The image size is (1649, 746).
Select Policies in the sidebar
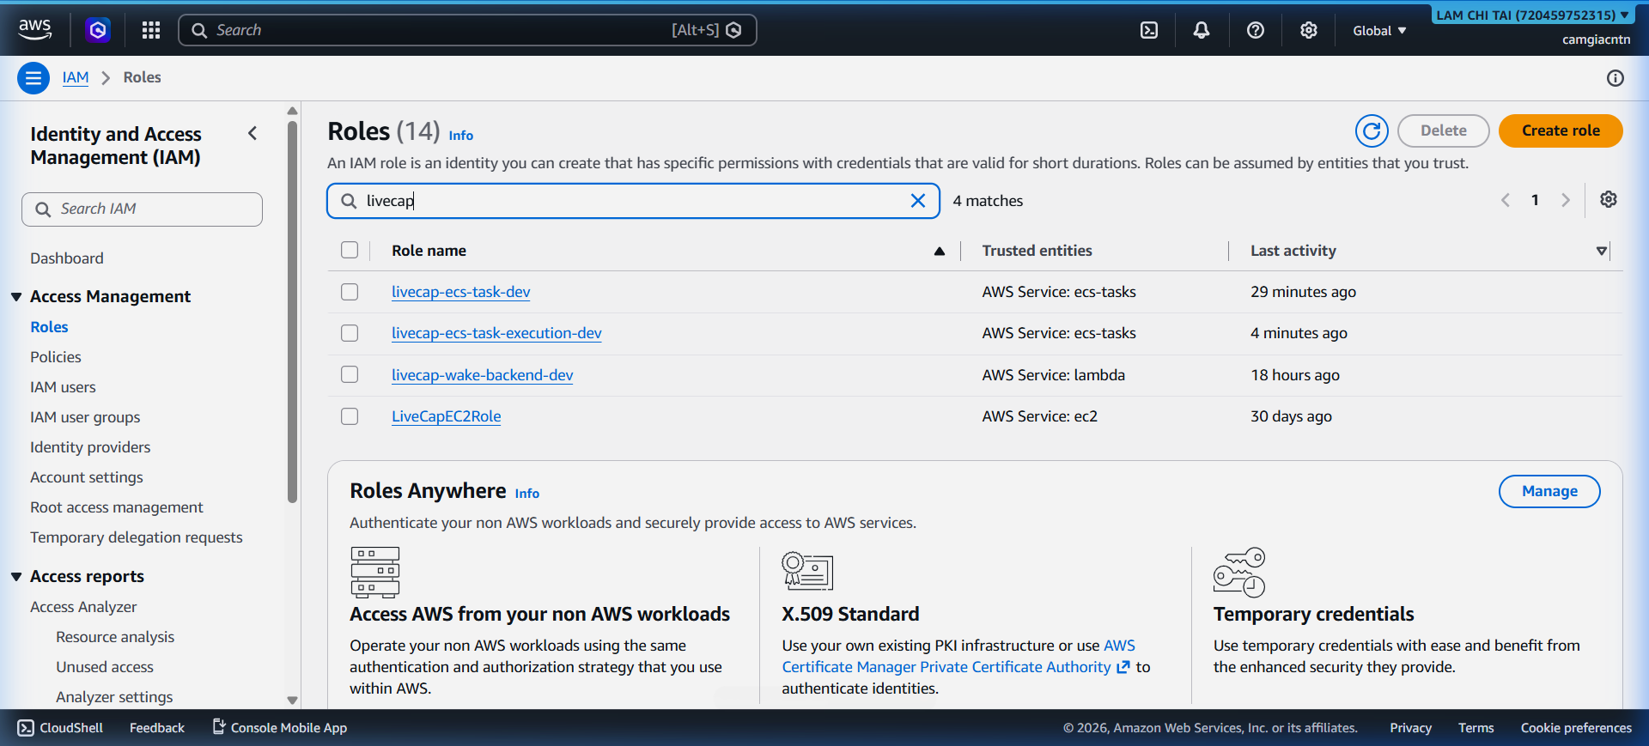[56, 357]
